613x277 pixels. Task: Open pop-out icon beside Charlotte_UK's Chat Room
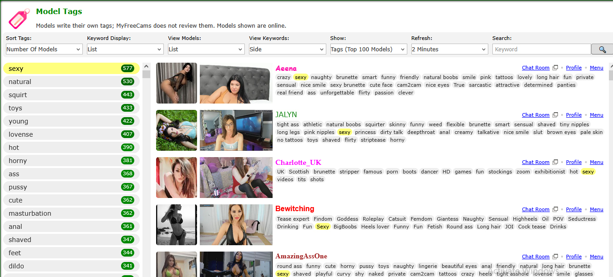point(555,162)
